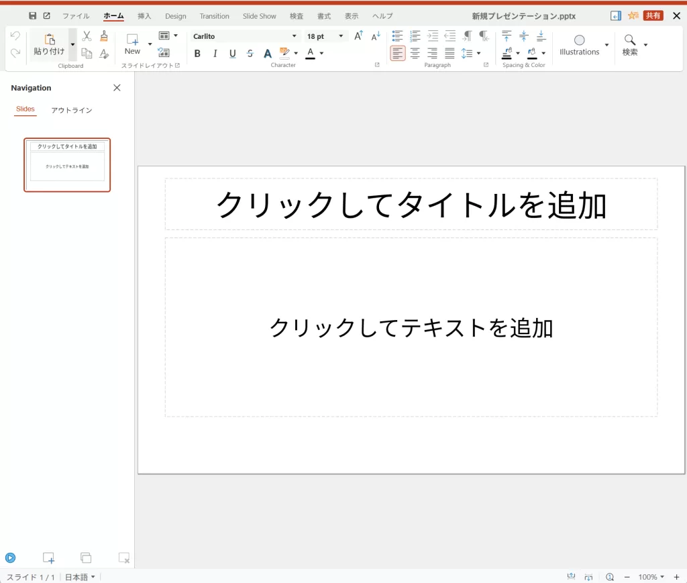Select the Cut tool in the Clipboard group
The width and height of the screenshot is (687, 583).
click(86, 34)
